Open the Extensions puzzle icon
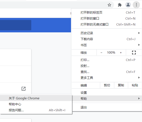This screenshot has height=122, width=142. click(120, 5)
